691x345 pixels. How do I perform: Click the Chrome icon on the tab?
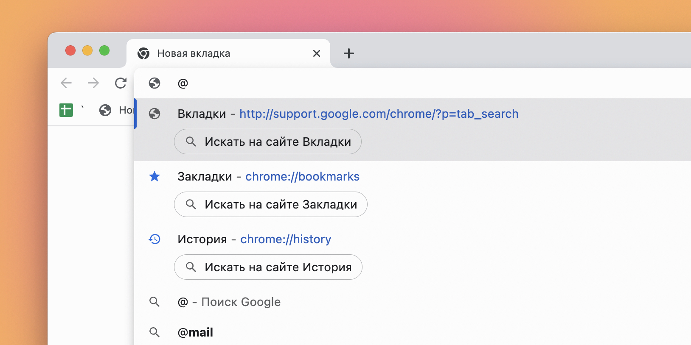click(x=143, y=53)
